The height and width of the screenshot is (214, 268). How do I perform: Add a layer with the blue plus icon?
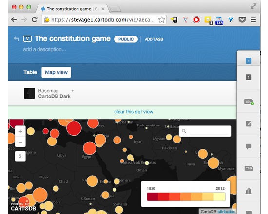[249, 61]
